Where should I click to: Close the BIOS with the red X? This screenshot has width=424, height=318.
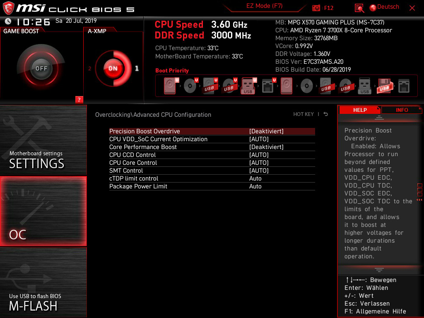tap(412, 8)
